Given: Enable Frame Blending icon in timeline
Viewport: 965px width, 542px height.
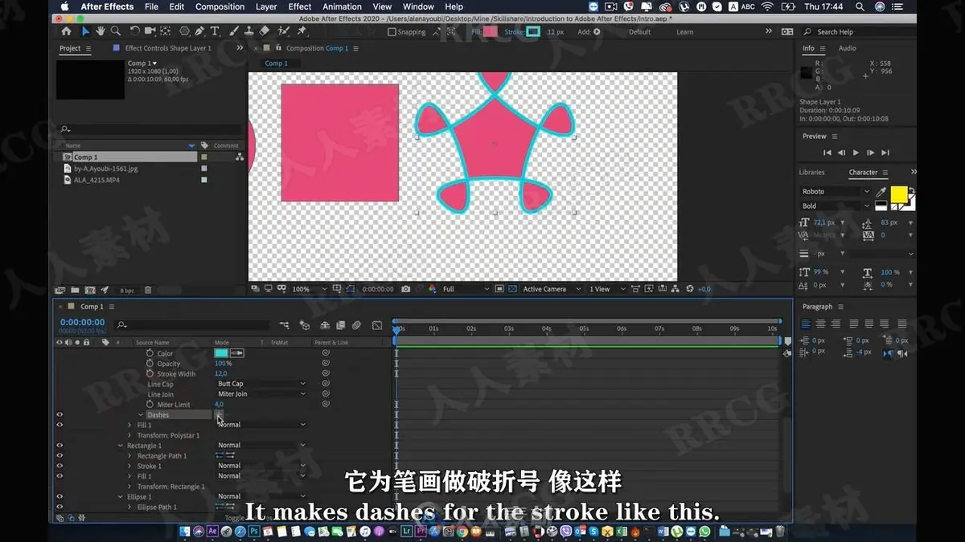Looking at the screenshot, I should (341, 325).
